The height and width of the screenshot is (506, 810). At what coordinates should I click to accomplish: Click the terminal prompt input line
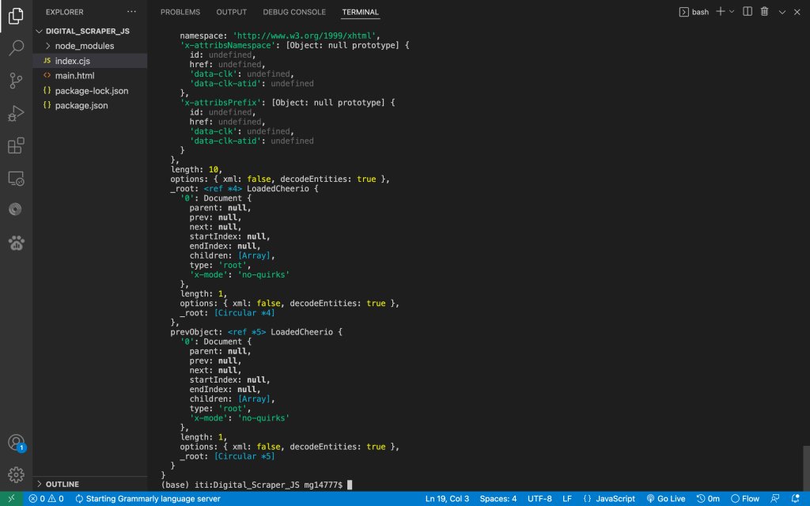[x=257, y=485]
